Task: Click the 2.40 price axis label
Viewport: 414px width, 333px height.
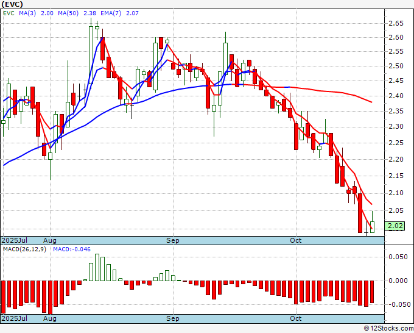Action: click(396, 96)
